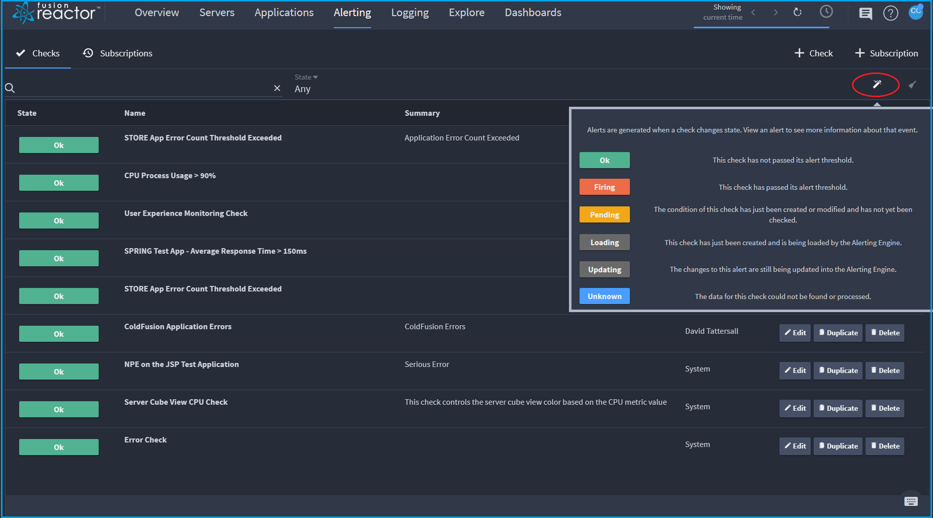Image resolution: width=933 pixels, height=518 pixels.
Task: Open the Alerting menu
Action: pyautogui.click(x=352, y=13)
